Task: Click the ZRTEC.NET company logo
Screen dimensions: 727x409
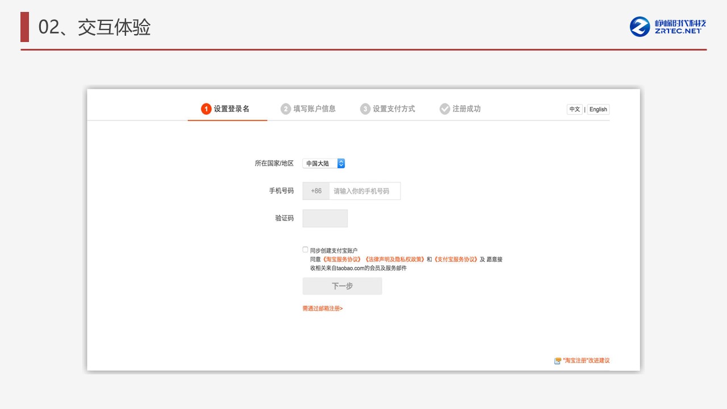Action: coord(668,27)
